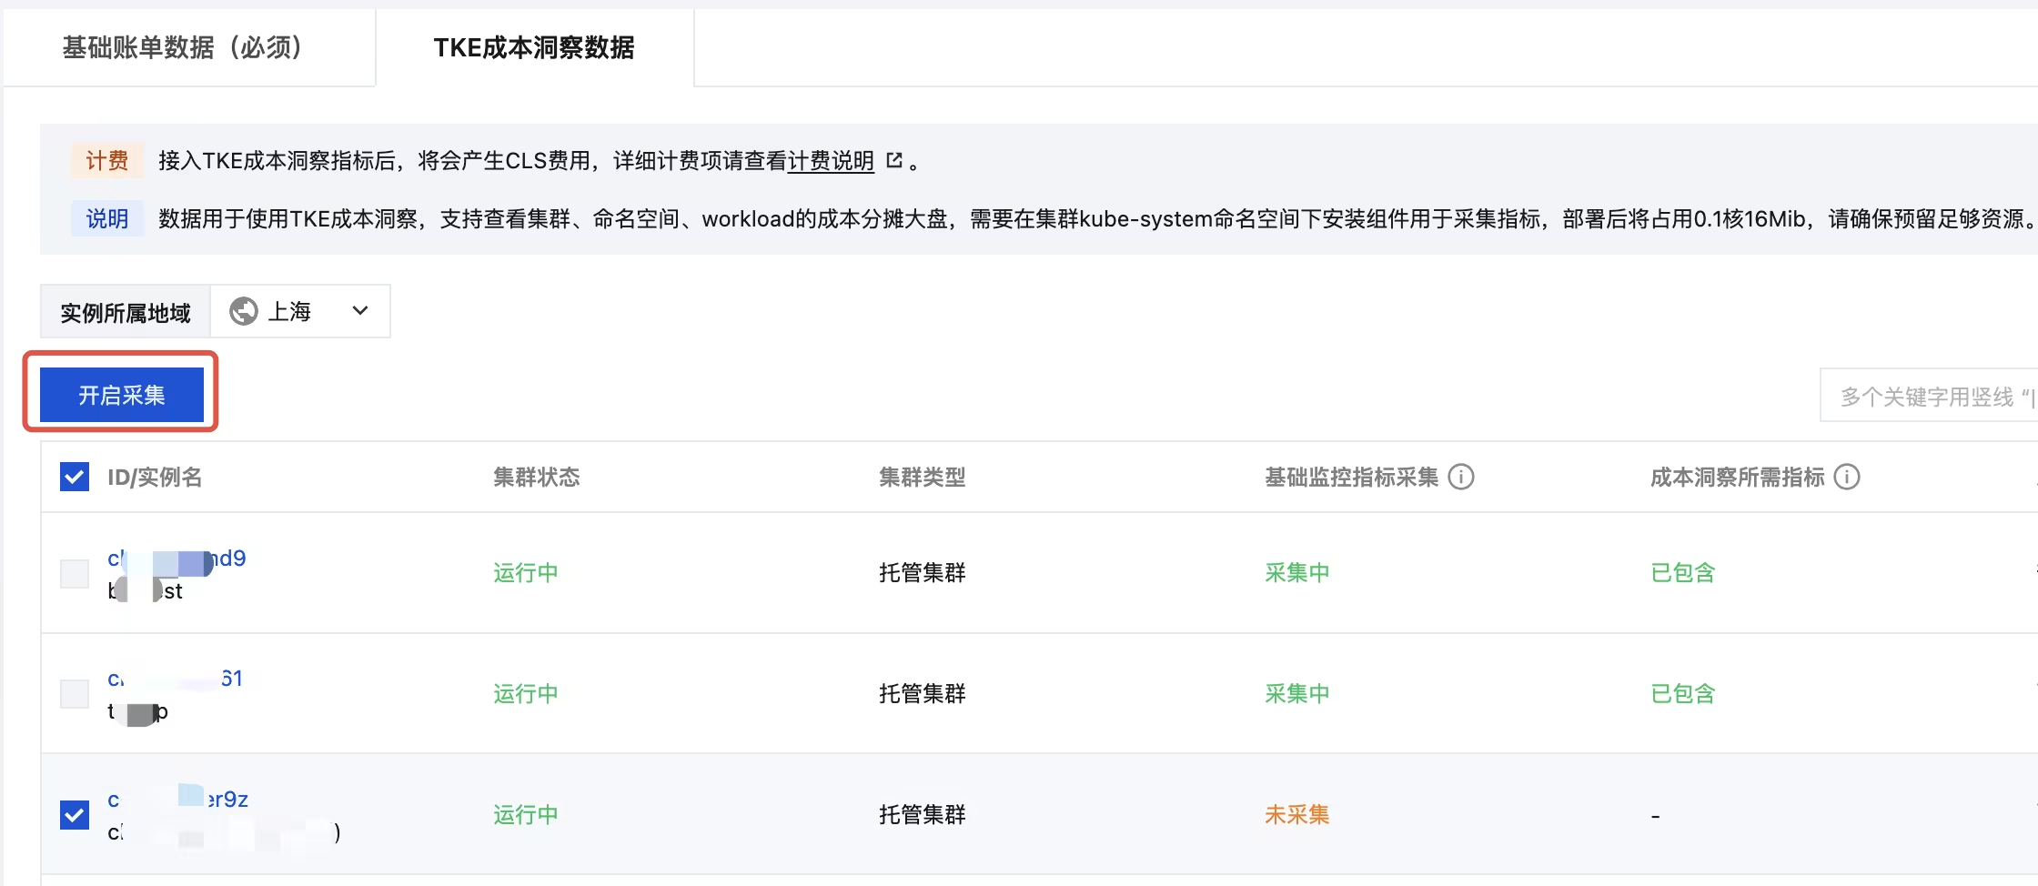Click the 集群状态 column header
This screenshot has height=886, width=2038.
[x=536, y=477]
